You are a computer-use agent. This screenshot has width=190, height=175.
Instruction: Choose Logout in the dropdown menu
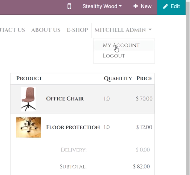(114, 56)
